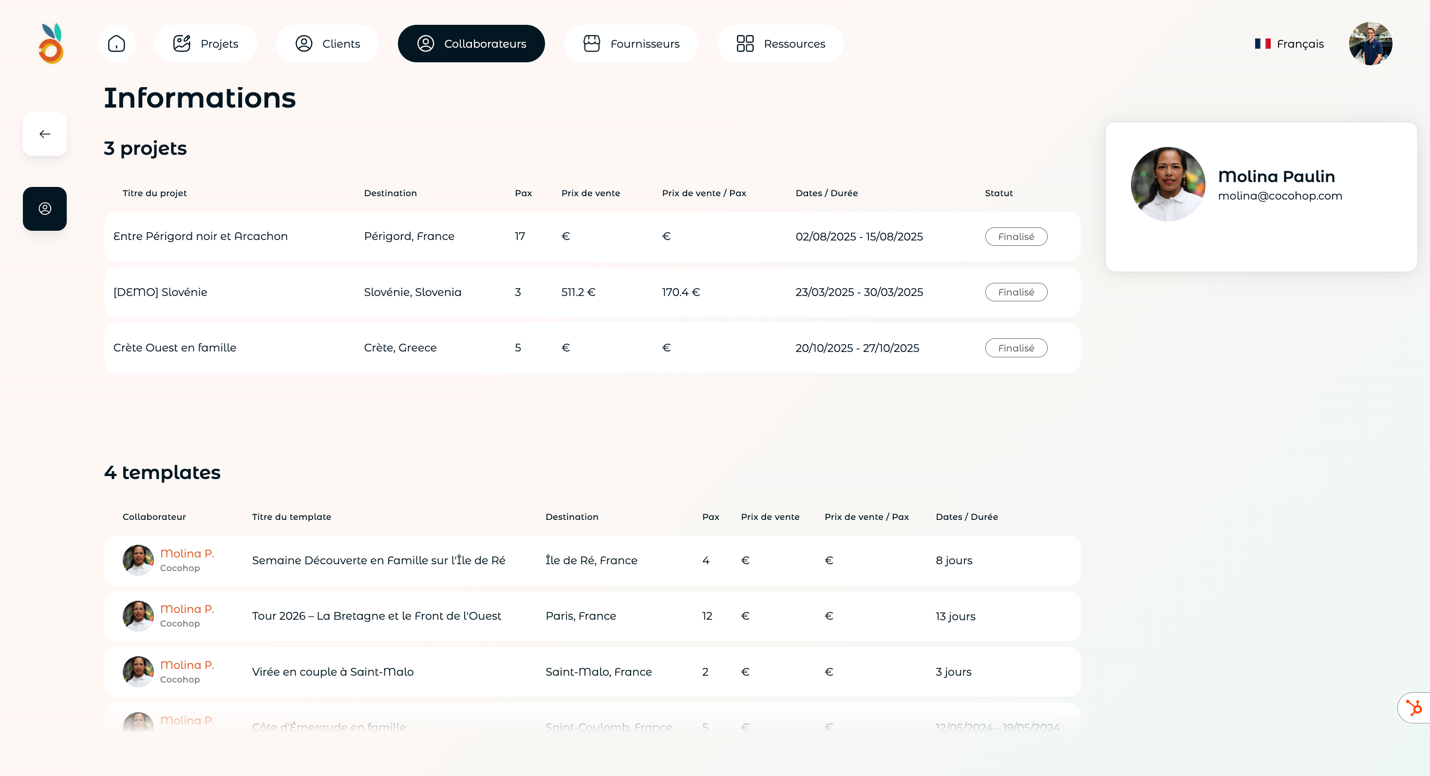Open Molina P. link in Saint-Malo row
Image resolution: width=1430 pixels, height=776 pixels.
187,665
